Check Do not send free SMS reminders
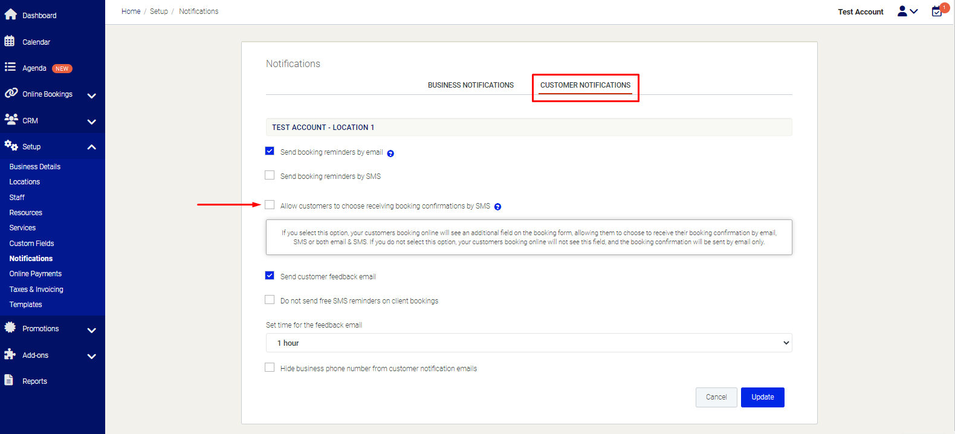Screen dimensions: 955x434 coord(270,300)
